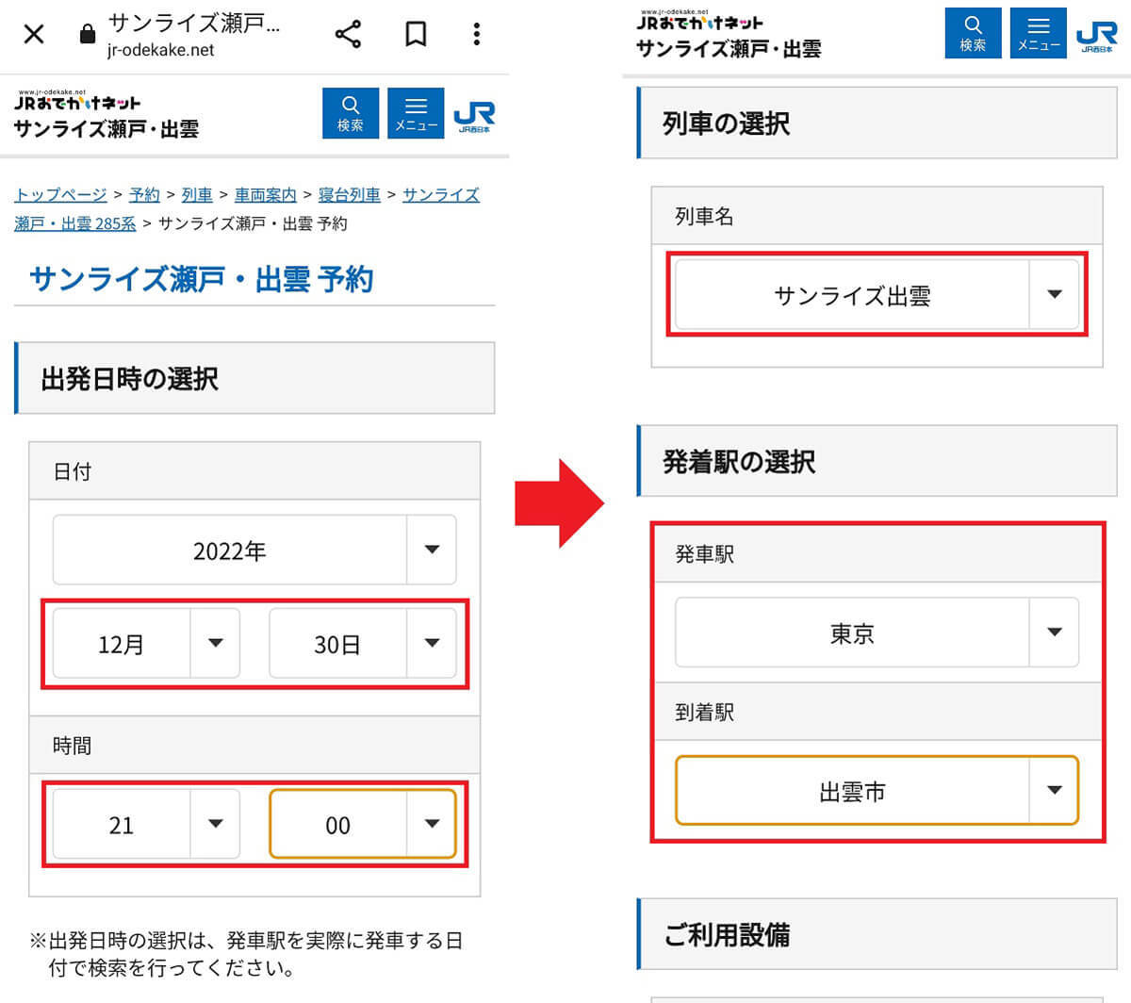Viewport: 1131px width, 1003px height.
Task: Follow the 列車 breadcrumb link
Action: click(x=197, y=194)
